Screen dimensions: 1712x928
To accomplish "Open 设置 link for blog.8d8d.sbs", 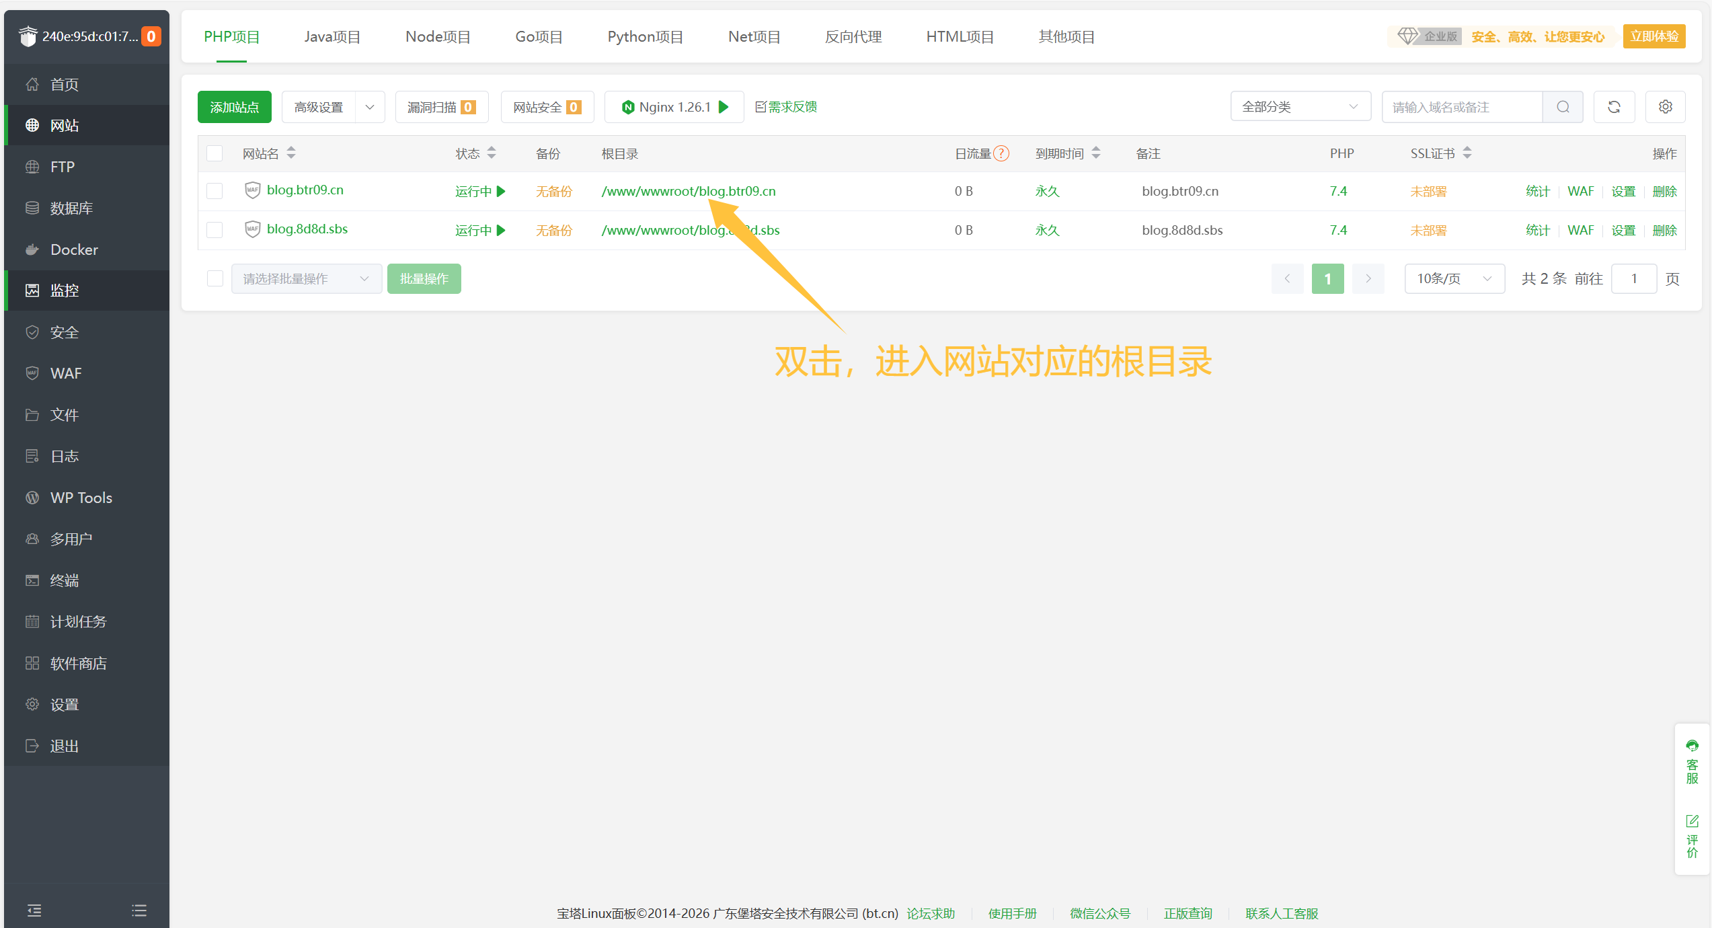I will coord(1623,231).
